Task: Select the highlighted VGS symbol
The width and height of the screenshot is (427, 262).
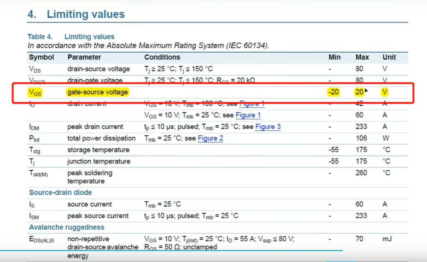Action: 35,93
